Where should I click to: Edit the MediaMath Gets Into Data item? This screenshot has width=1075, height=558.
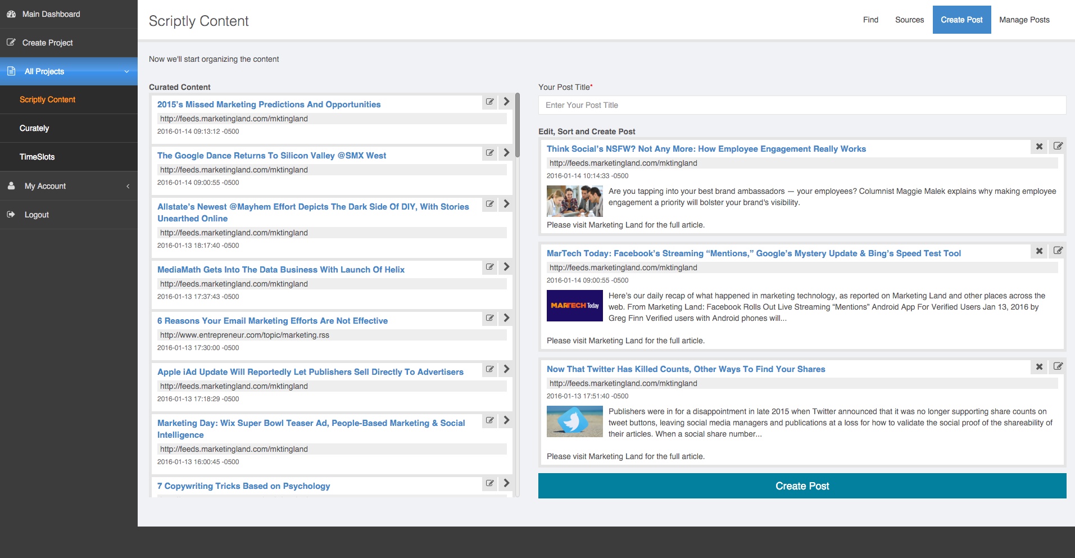[490, 267]
